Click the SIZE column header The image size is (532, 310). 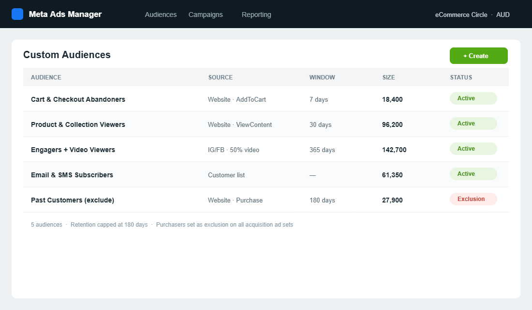[x=388, y=77]
